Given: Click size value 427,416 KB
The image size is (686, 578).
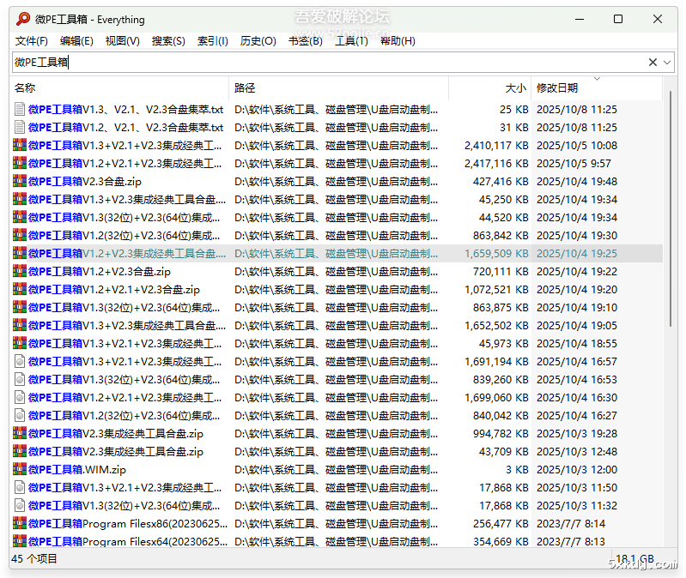Looking at the screenshot, I should 501,181.
